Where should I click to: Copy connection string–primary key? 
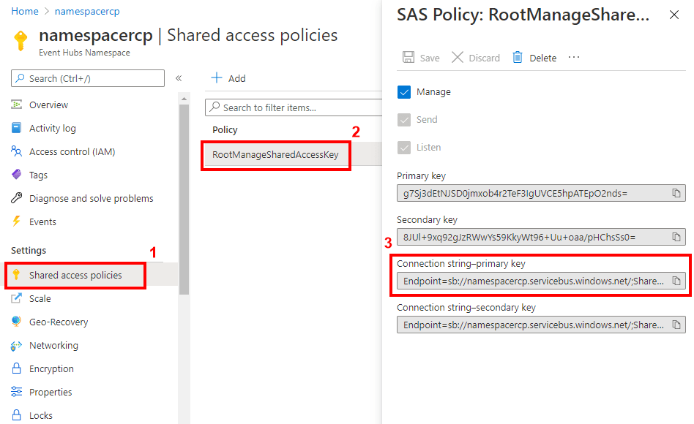point(676,281)
